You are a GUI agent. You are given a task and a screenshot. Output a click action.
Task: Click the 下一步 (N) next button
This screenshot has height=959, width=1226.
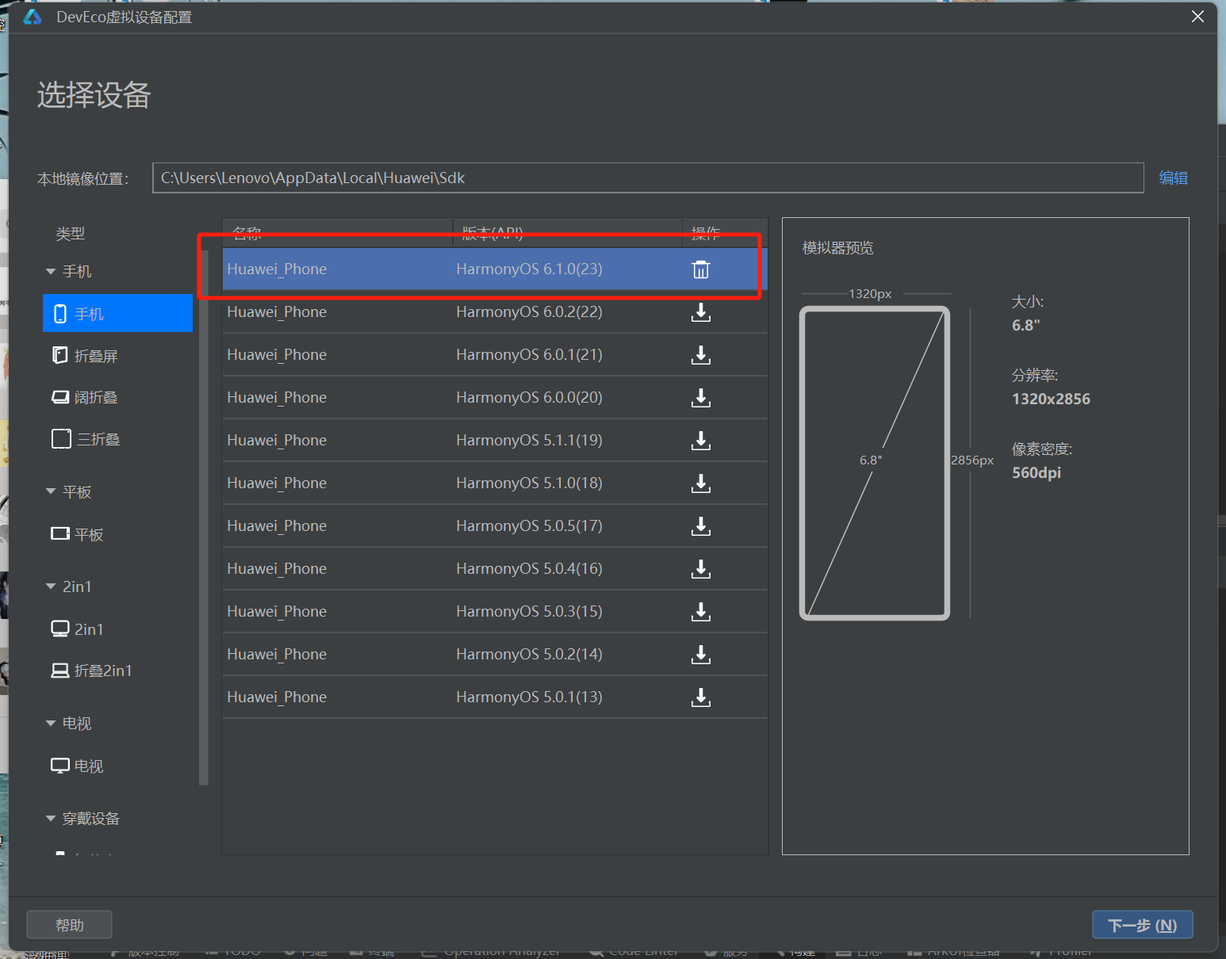(1142, 925)
